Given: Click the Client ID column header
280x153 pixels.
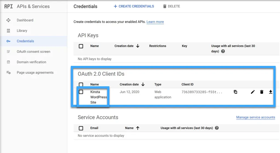Looking at the screenshot, I should click(188, 84).
